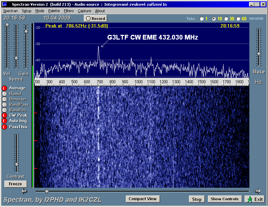Toggle Auto brig. option
The width and height of the screenshot is (268, 207).
click(4, 121)
